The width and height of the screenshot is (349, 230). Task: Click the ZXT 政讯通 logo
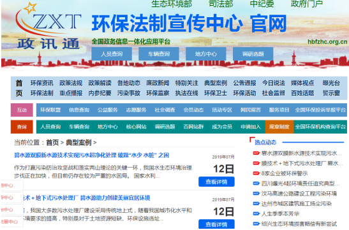[48, 26]
